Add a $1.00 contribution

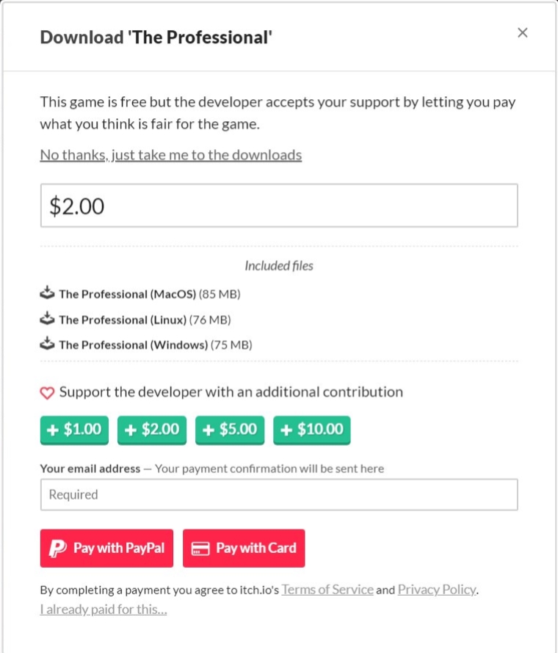pyautogui.click(x=74, y=430)
